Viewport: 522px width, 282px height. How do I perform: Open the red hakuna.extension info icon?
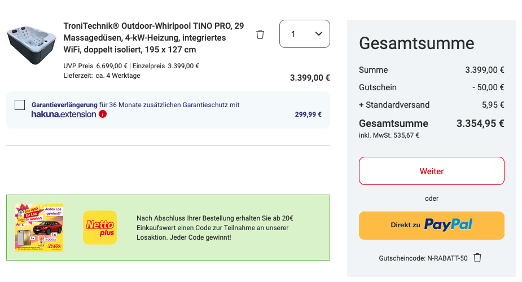(103, 114)
